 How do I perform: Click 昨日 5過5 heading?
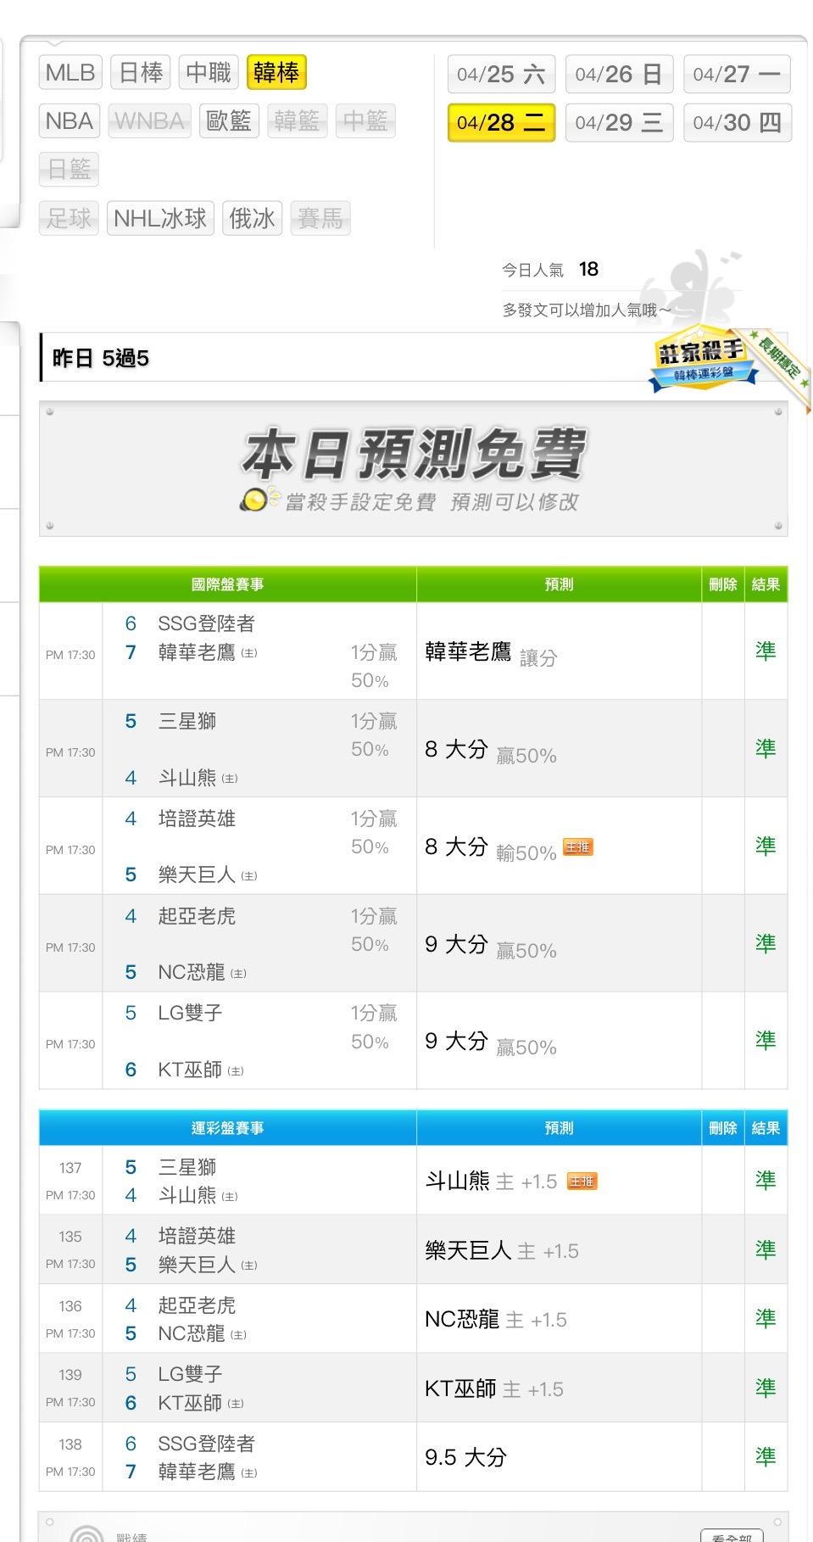tap(101, 358)
